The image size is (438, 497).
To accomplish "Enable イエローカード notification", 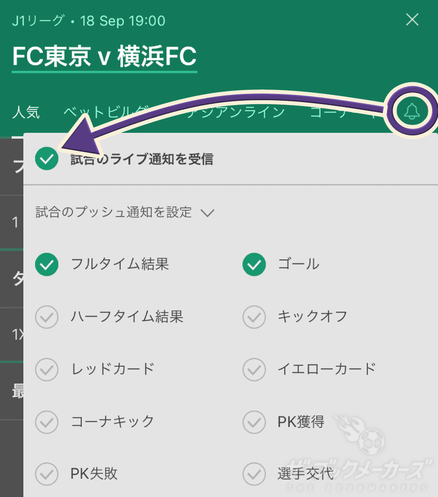I will [x=254, y=369].
